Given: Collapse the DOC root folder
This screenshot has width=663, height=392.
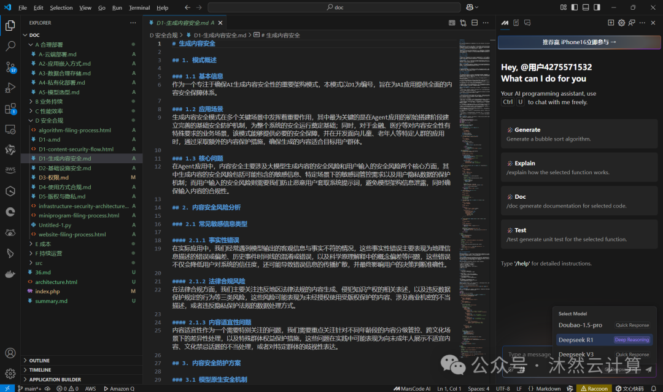Looking at the screenshot, I should tap(82, 35).
